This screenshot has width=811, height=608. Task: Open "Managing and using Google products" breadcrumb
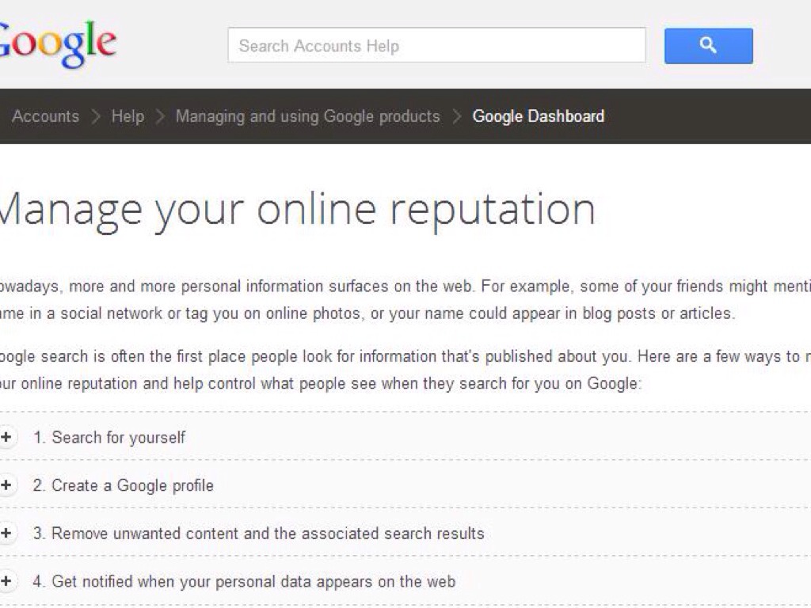[x=307, y=116]
